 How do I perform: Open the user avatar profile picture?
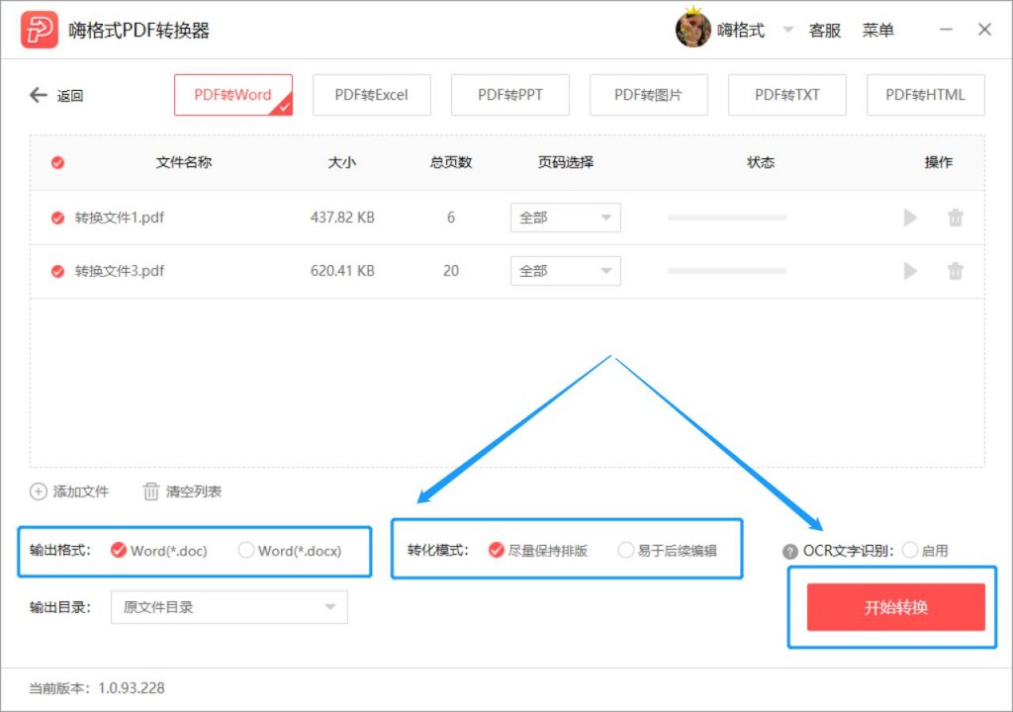(692, 29)
